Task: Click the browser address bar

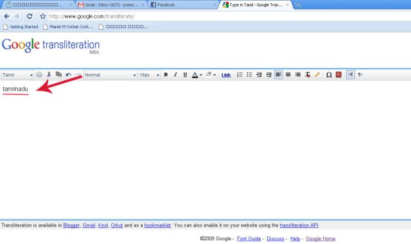Action: click(228, 16)
